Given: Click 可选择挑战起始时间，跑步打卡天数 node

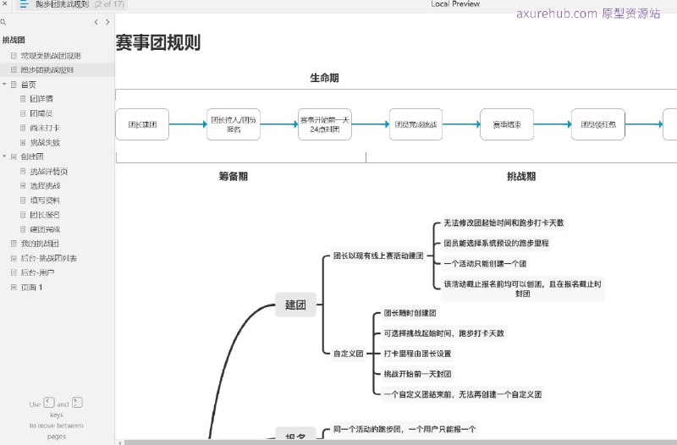Looking at the screenshot, I should [443, 333].
